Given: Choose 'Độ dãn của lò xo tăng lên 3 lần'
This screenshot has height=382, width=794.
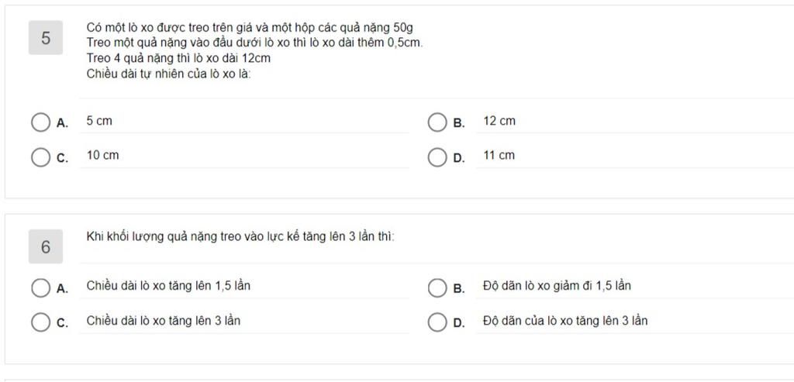Looking at the screenshot, I should [x=564, y=321].
